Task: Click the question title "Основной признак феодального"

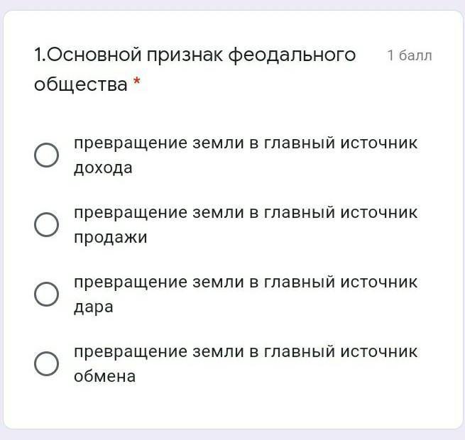Action: click(195, 55)
